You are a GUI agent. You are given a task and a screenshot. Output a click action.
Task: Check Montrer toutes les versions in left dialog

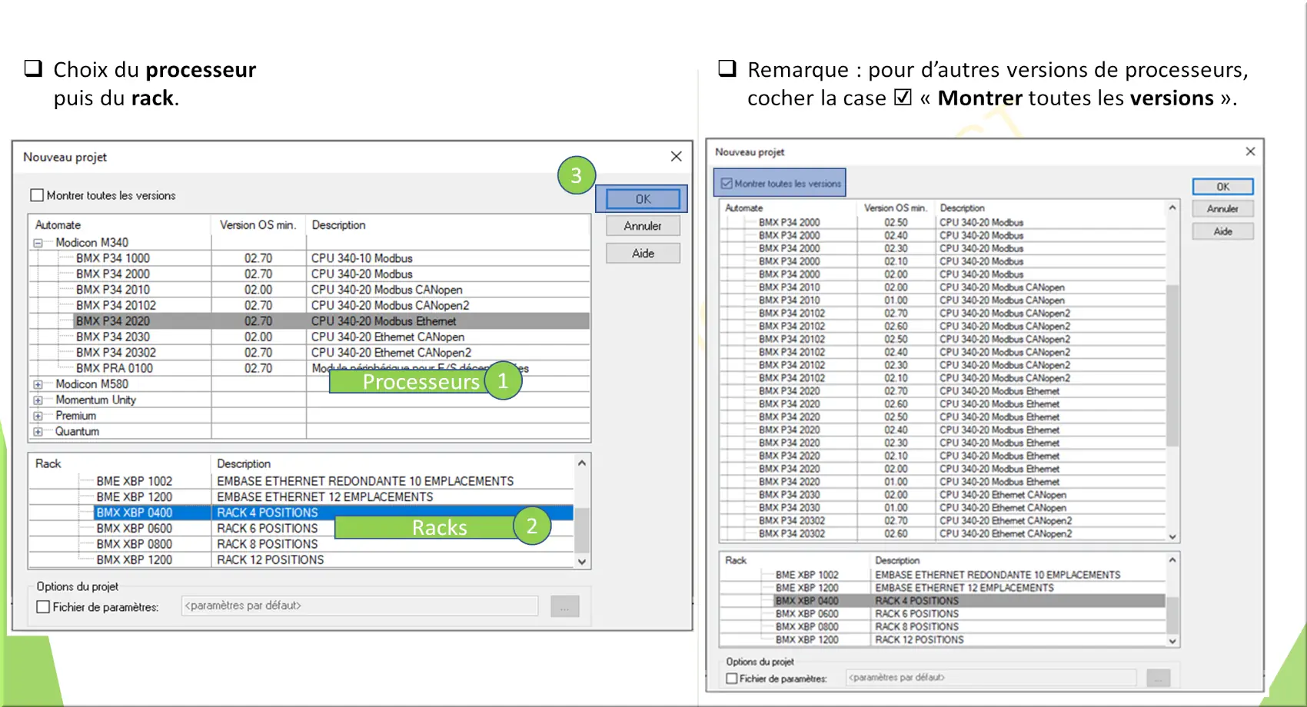37,195
